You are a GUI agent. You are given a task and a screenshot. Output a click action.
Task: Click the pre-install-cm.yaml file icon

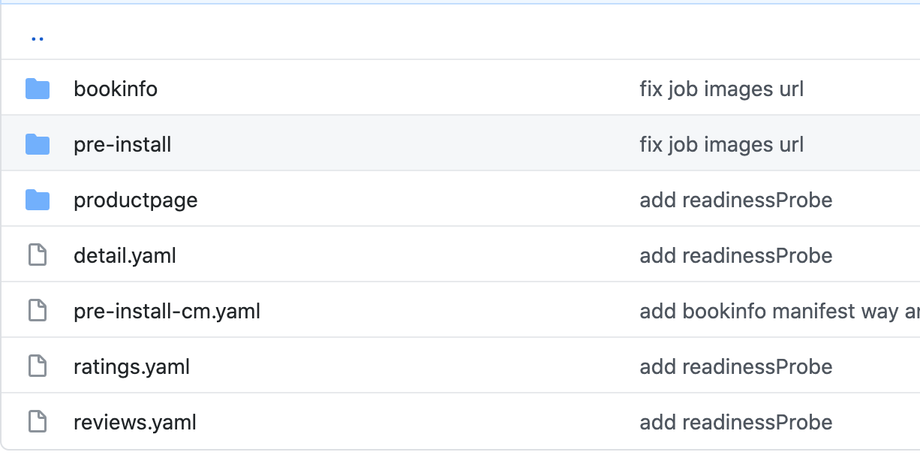pyautogui.click(x=38, y=311)
